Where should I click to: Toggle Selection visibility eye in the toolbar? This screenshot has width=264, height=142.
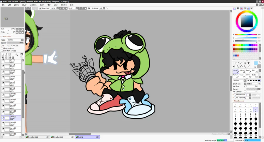point(40,8)
